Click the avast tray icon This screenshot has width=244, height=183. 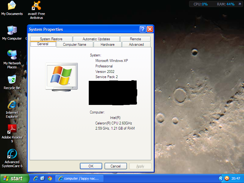[227, 178]
